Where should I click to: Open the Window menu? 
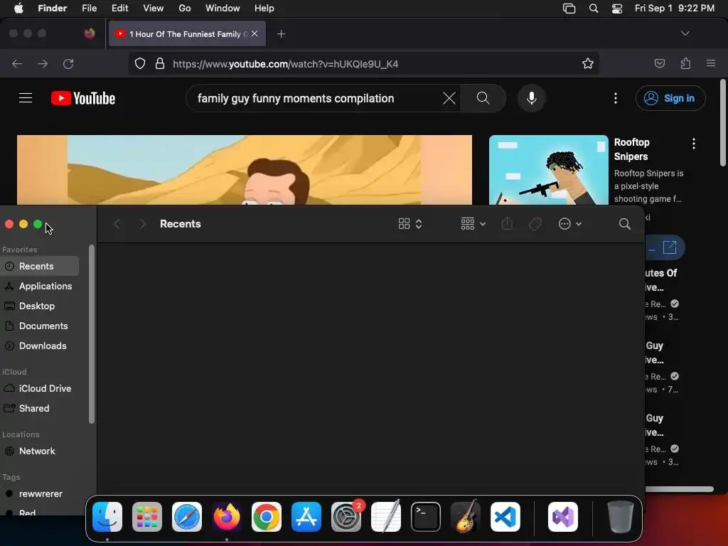pos(223,9)
